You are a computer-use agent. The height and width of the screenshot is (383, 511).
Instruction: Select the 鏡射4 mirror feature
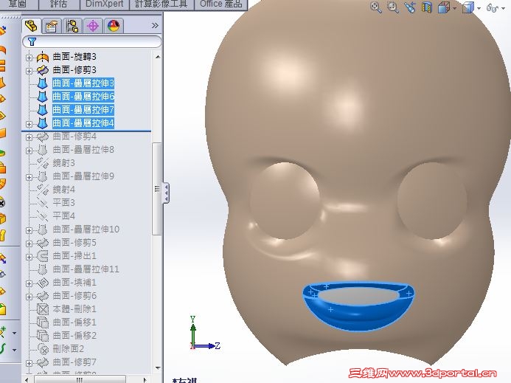pos(64,190)
